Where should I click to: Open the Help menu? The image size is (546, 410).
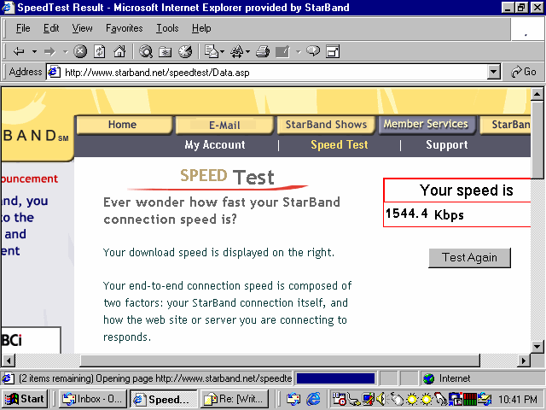click(201, 28)
